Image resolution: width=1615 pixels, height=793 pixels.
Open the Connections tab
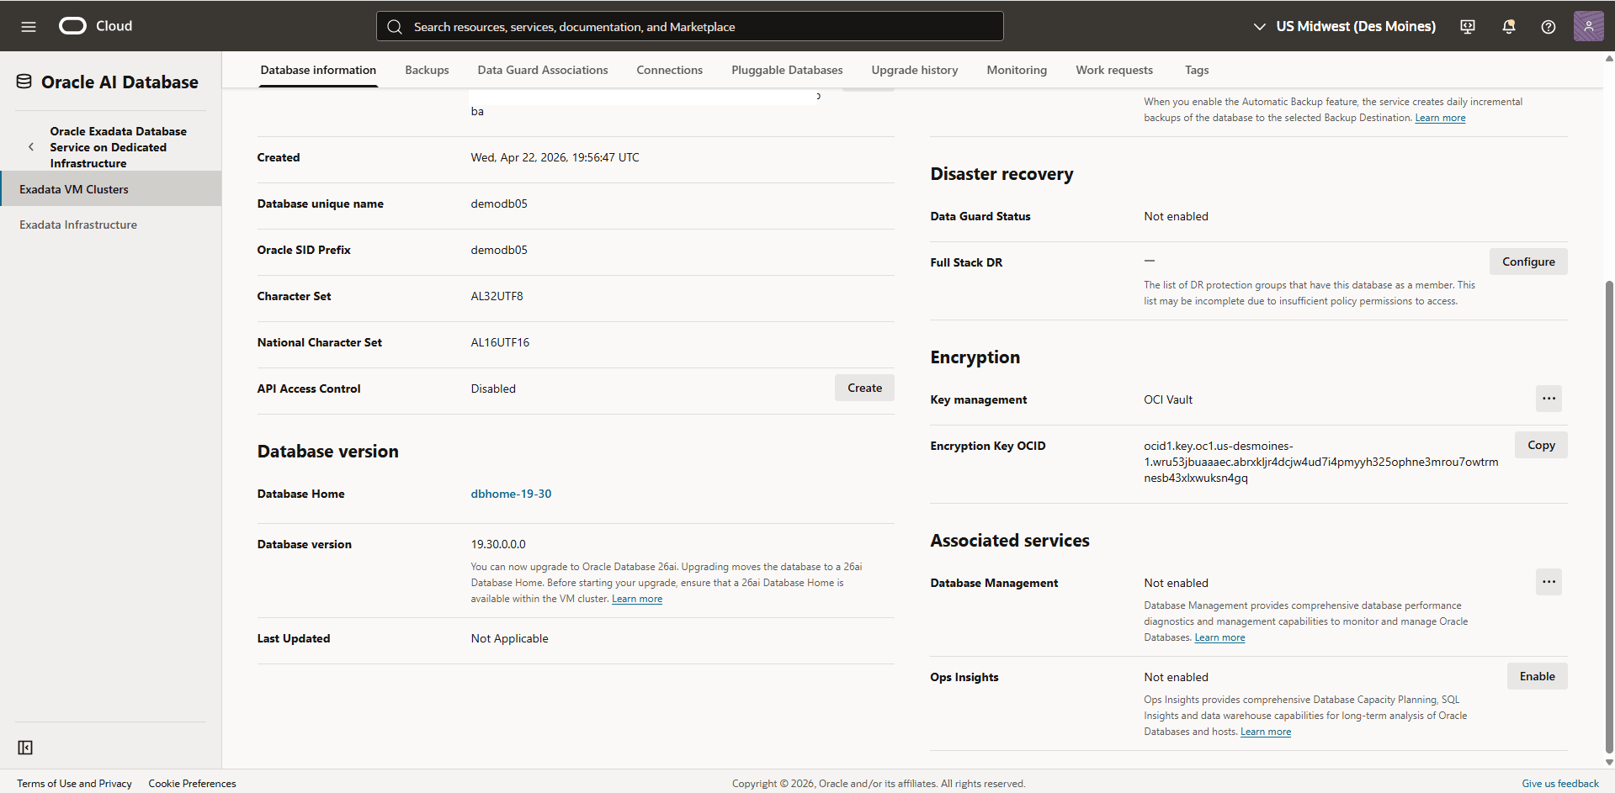pyautogui.click(x=669, y=70)
